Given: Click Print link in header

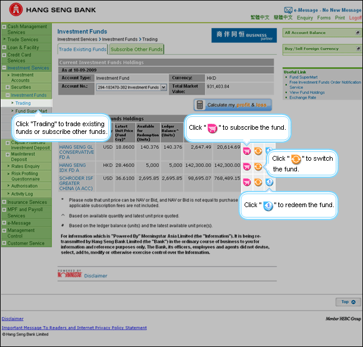Looking at the screenshot, I should click(x=340, y=18).
